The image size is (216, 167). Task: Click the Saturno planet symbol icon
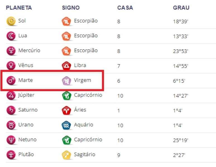(x=11, y=110)
